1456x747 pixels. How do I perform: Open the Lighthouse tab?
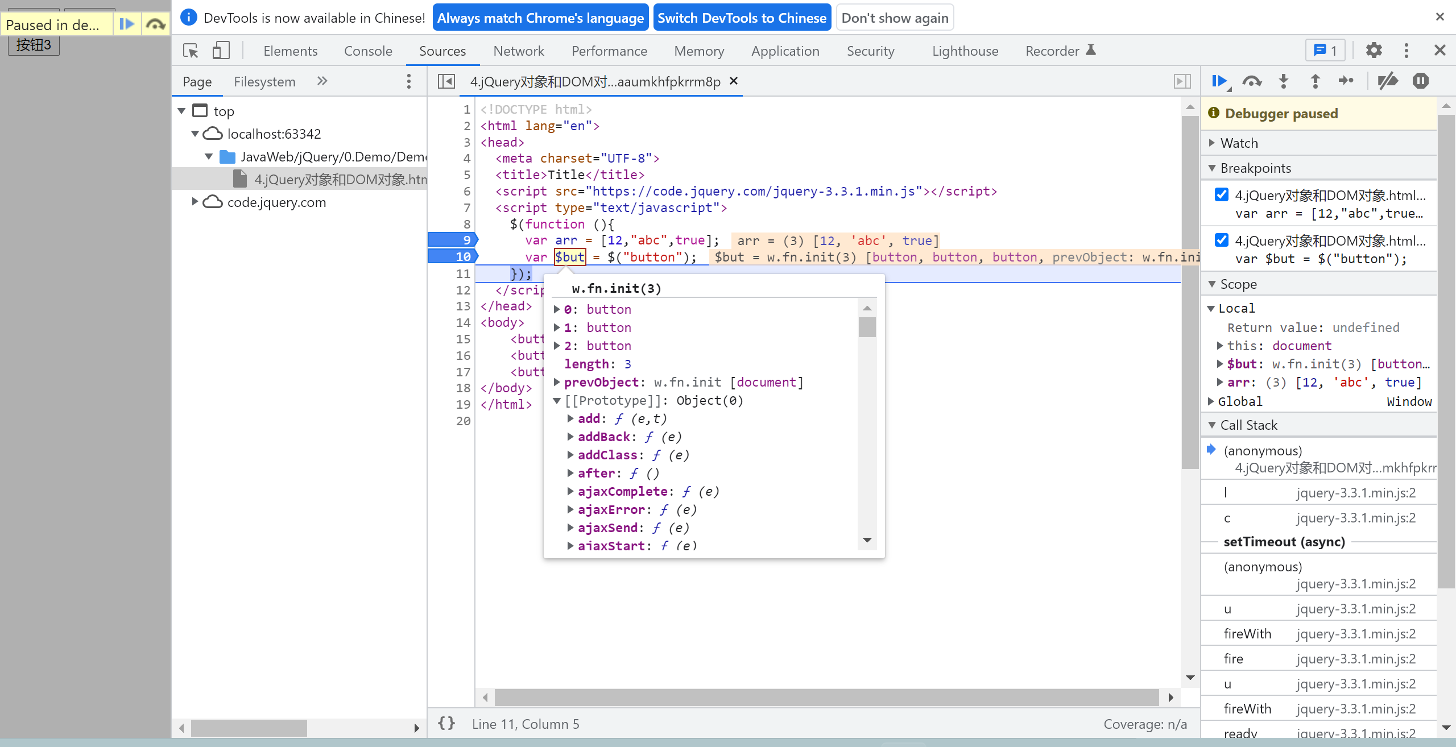965,51
